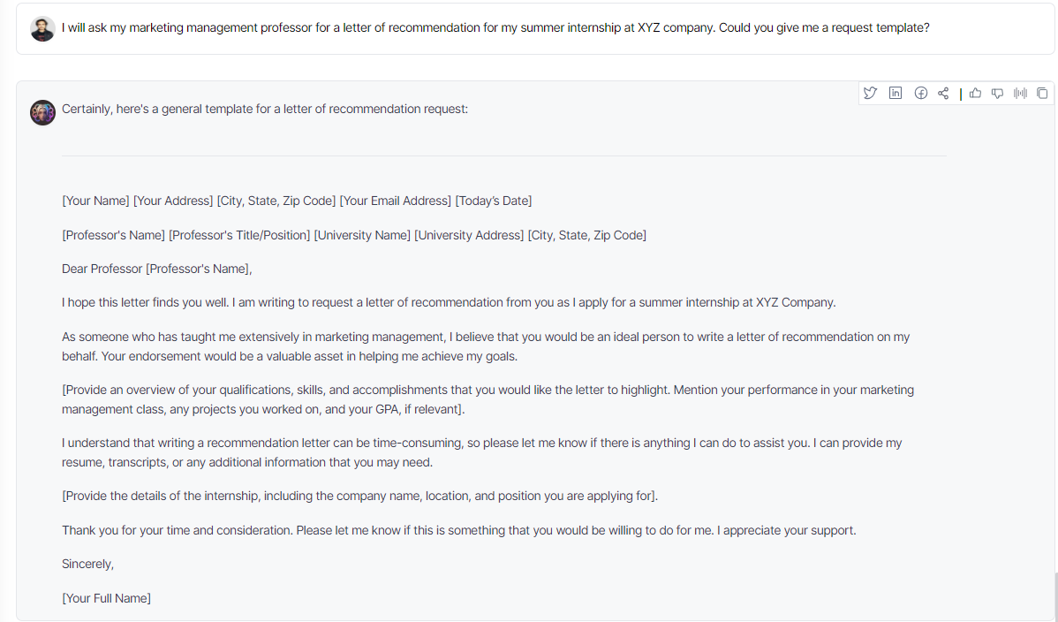Click the vertical scrollbar thumb
Image resolution: width=1058 pixels, height=622 pixels.
[1055, 596]
